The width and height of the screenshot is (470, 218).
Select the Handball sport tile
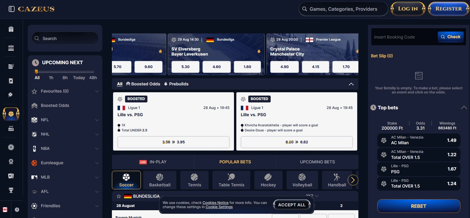[337, 180]
